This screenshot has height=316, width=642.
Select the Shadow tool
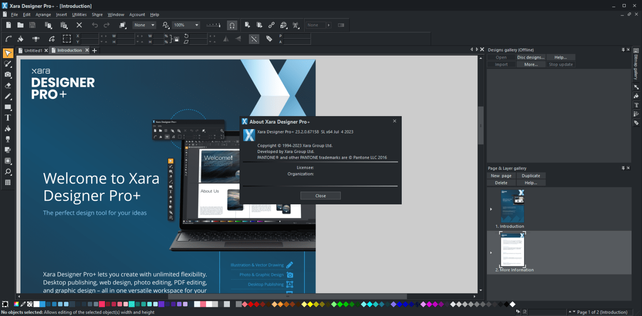(8, 150)
